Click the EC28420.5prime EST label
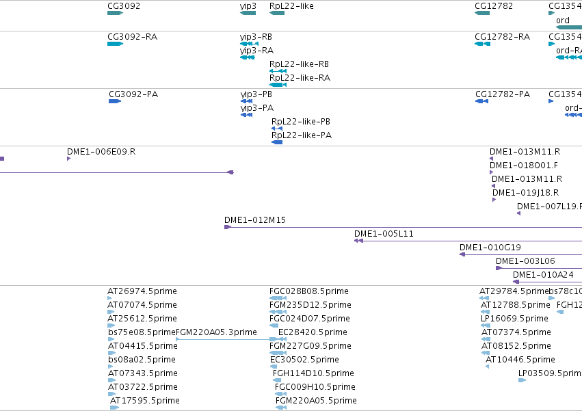 (313, 332)
